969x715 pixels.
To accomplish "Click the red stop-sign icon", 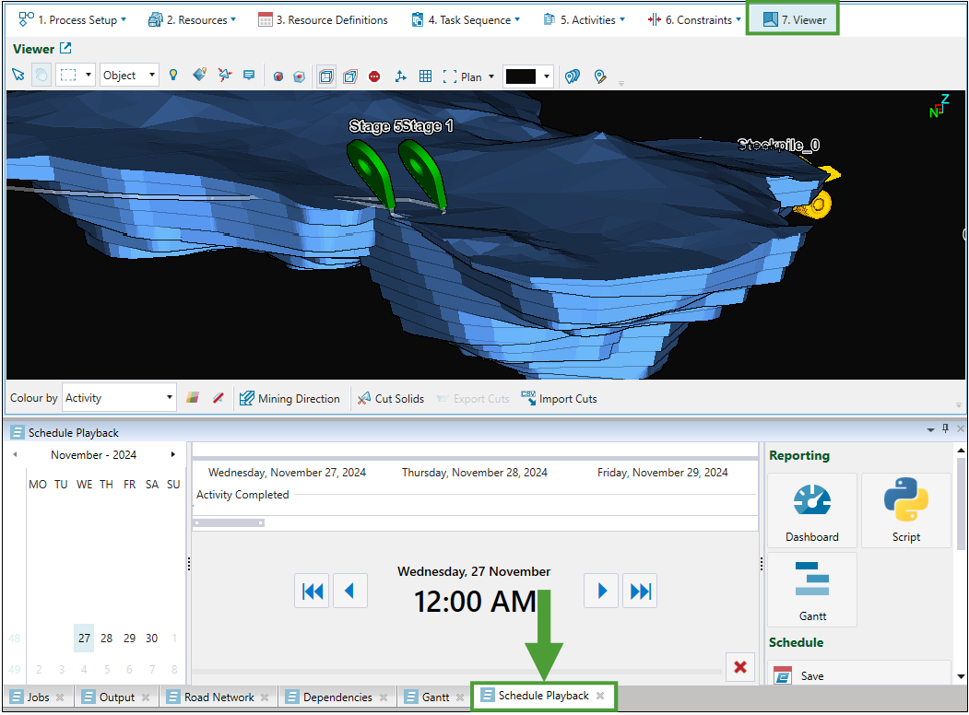I will (x=374, y=76).
